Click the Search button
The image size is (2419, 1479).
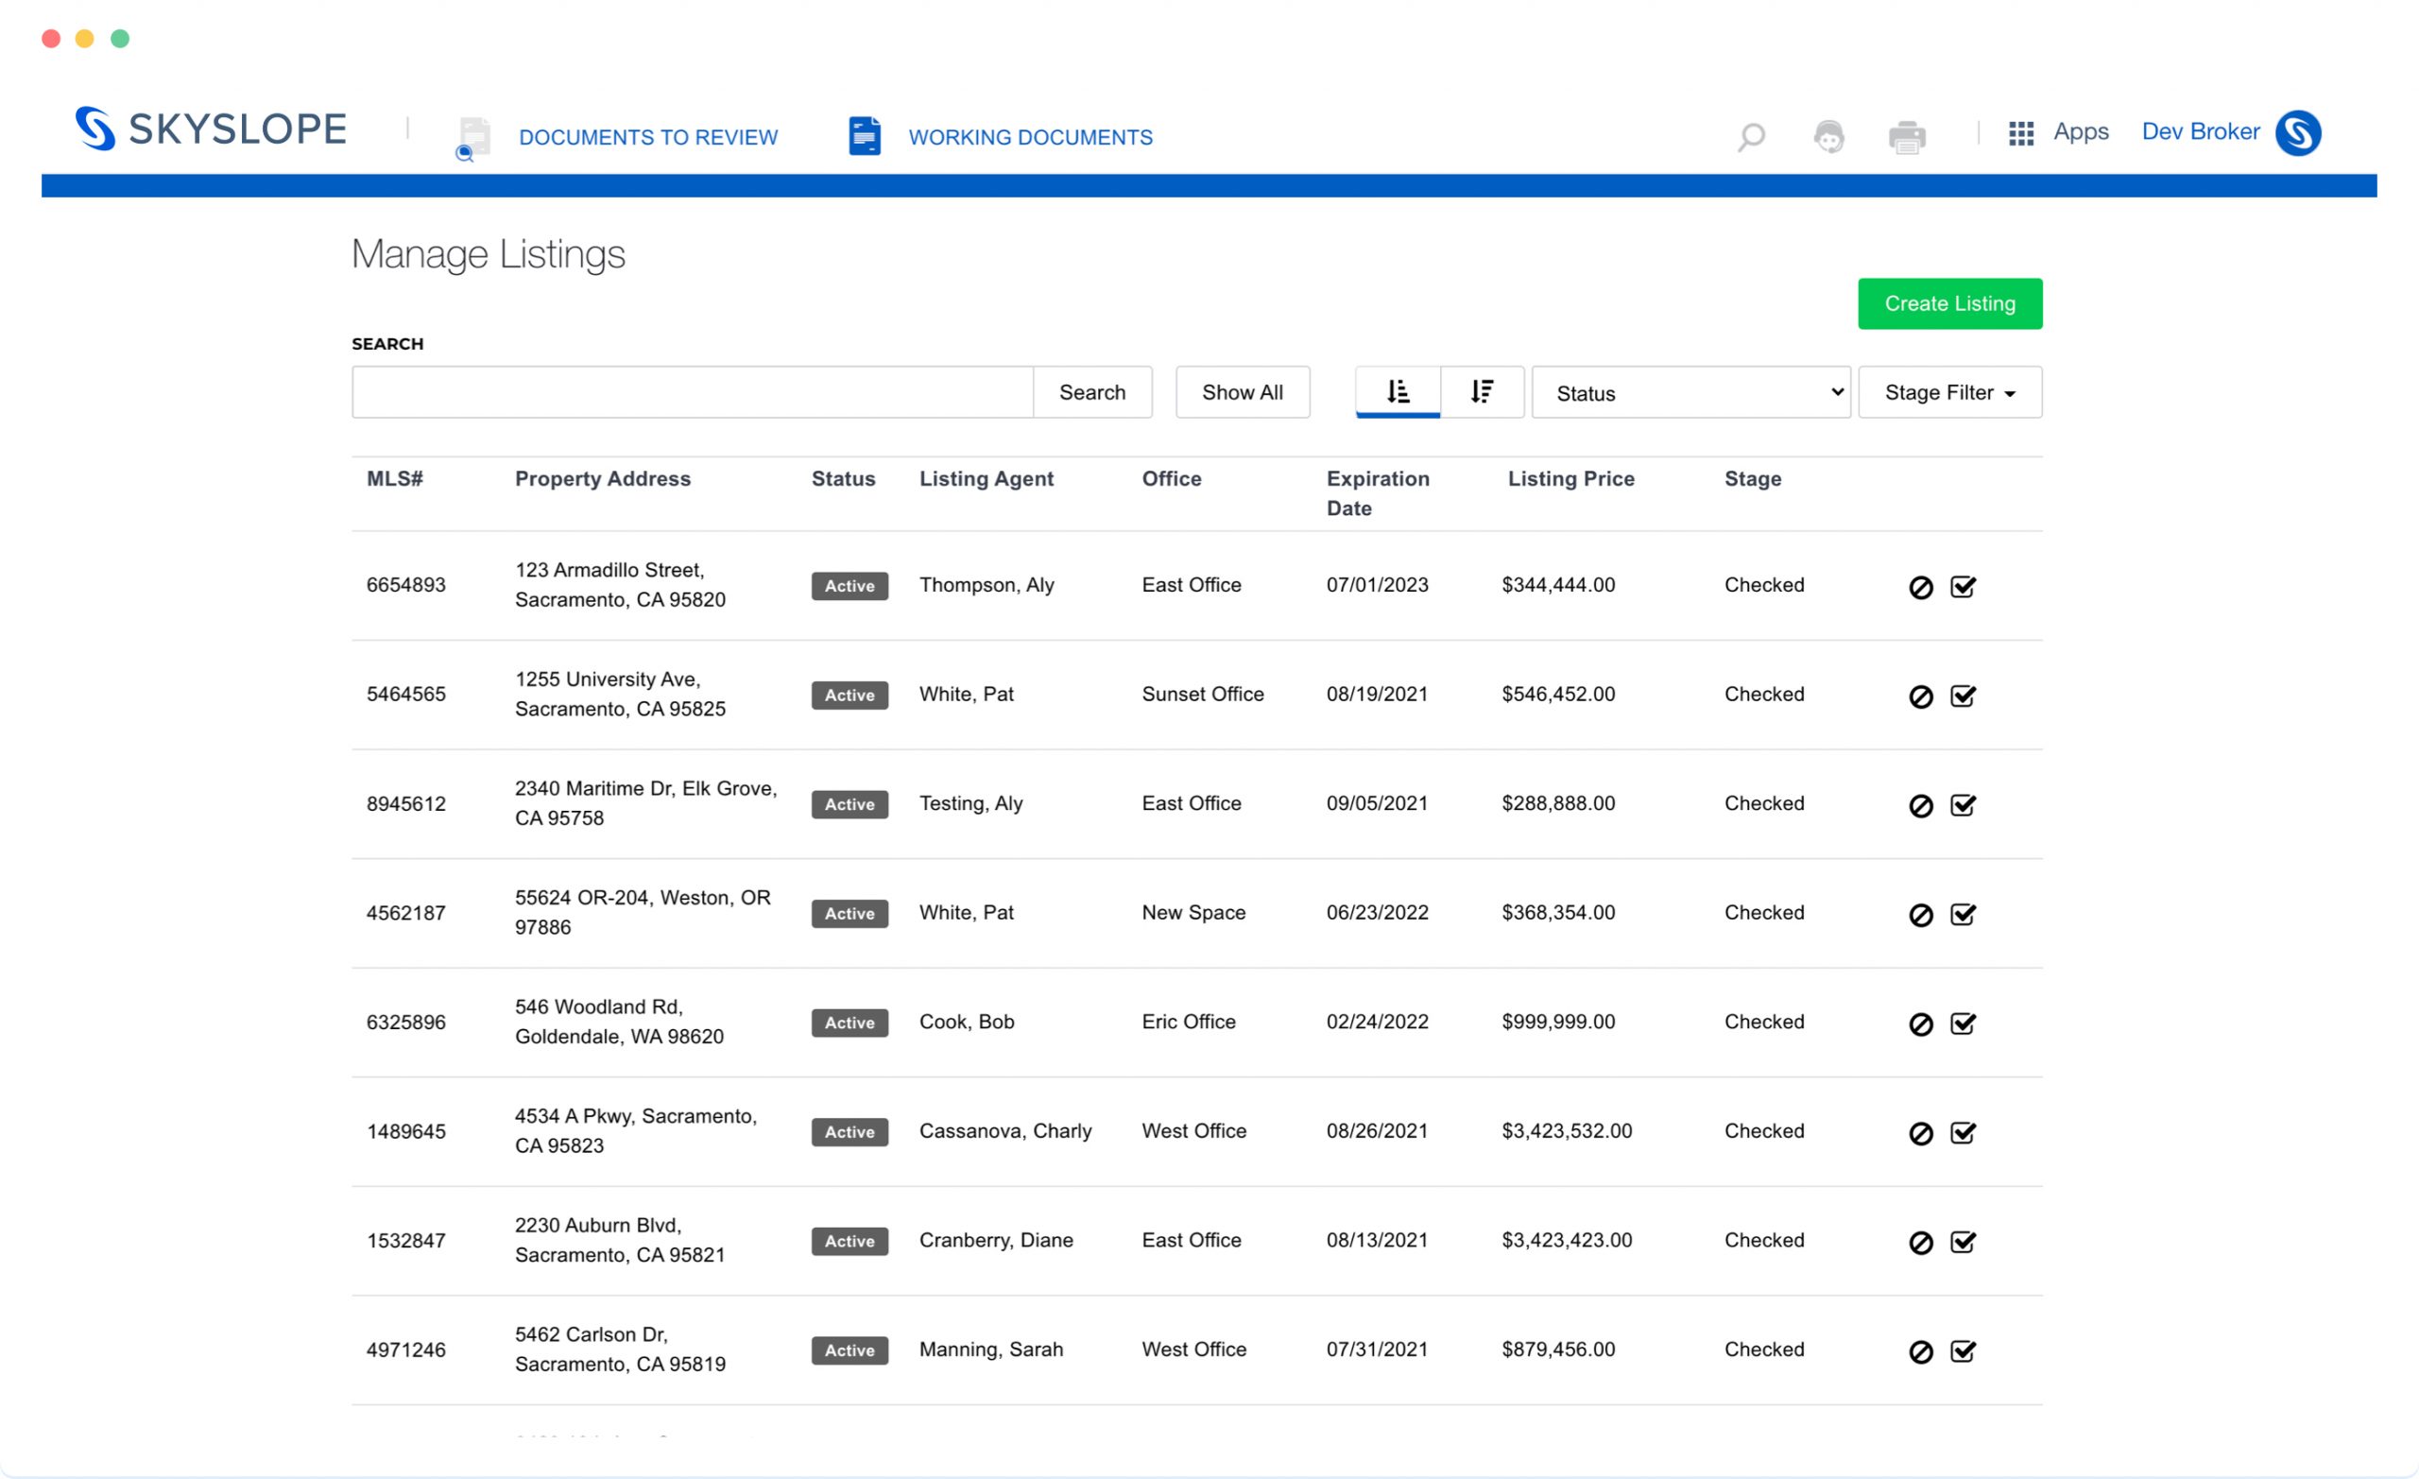1092,390
